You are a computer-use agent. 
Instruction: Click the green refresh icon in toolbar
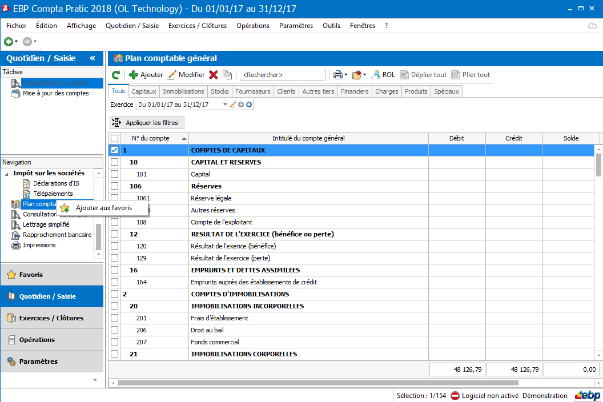[116, 75]
